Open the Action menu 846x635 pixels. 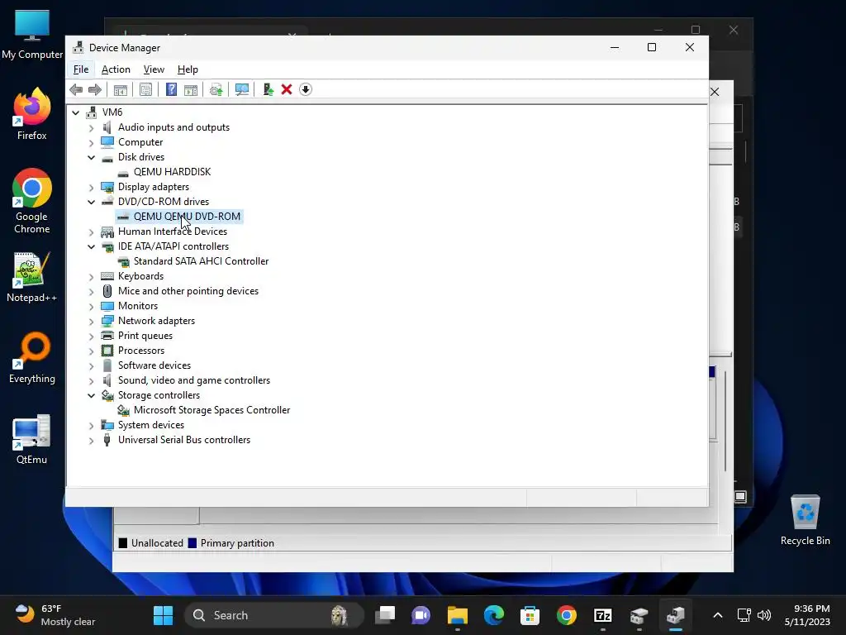[116, 69]
